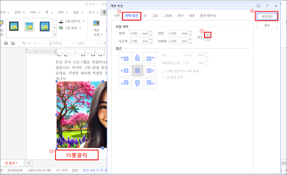
Task: Click the picture tab icon right of 도구 menu
Action: pyautogui.click(x=104, y=12)
